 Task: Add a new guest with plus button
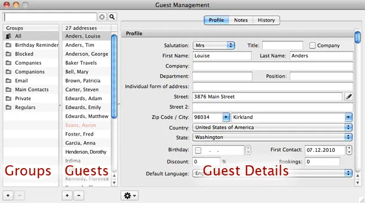[67, 195]
